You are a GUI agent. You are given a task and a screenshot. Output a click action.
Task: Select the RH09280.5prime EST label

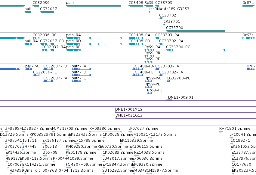click(x=105, y=129)
